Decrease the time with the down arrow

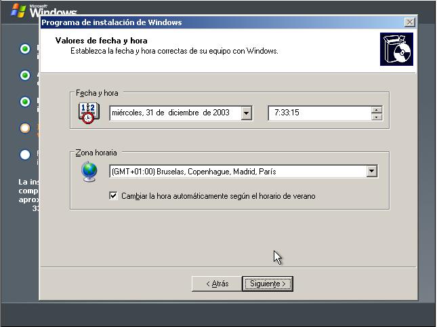pos(377,117)
